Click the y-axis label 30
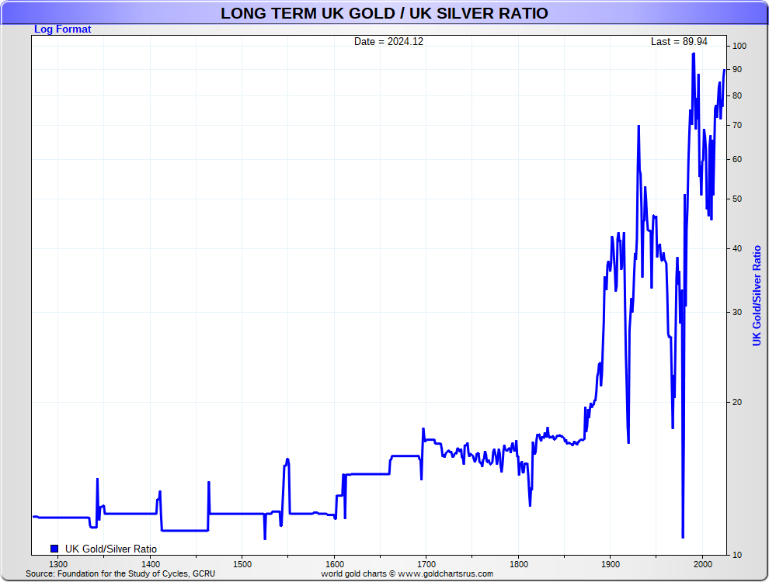This screenshot has width=769, height=582. [x=737, y=313]
